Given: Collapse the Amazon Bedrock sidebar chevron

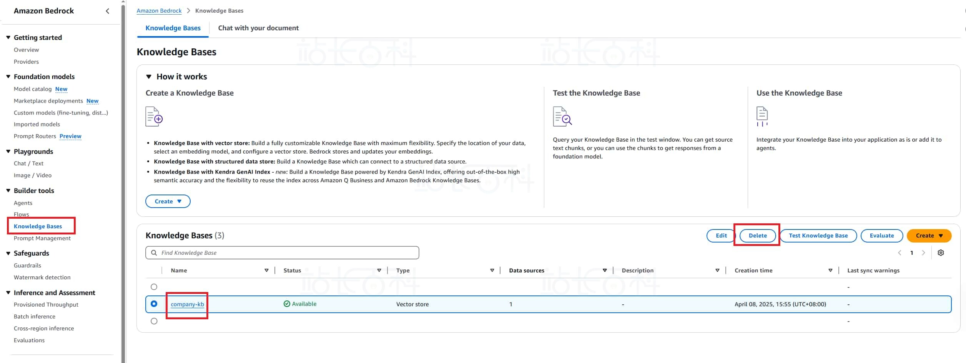Looking at the screenshot, I should point(108,11).
